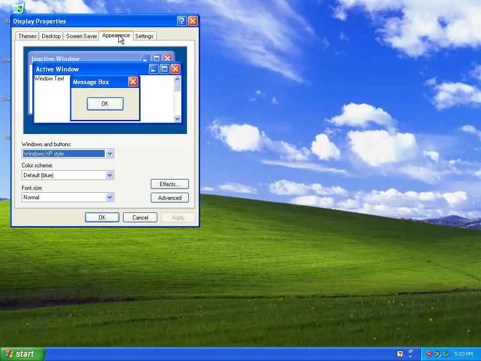481x361 pixels.
Task: Click the Window Text preview label
Action: coord(49,78)
